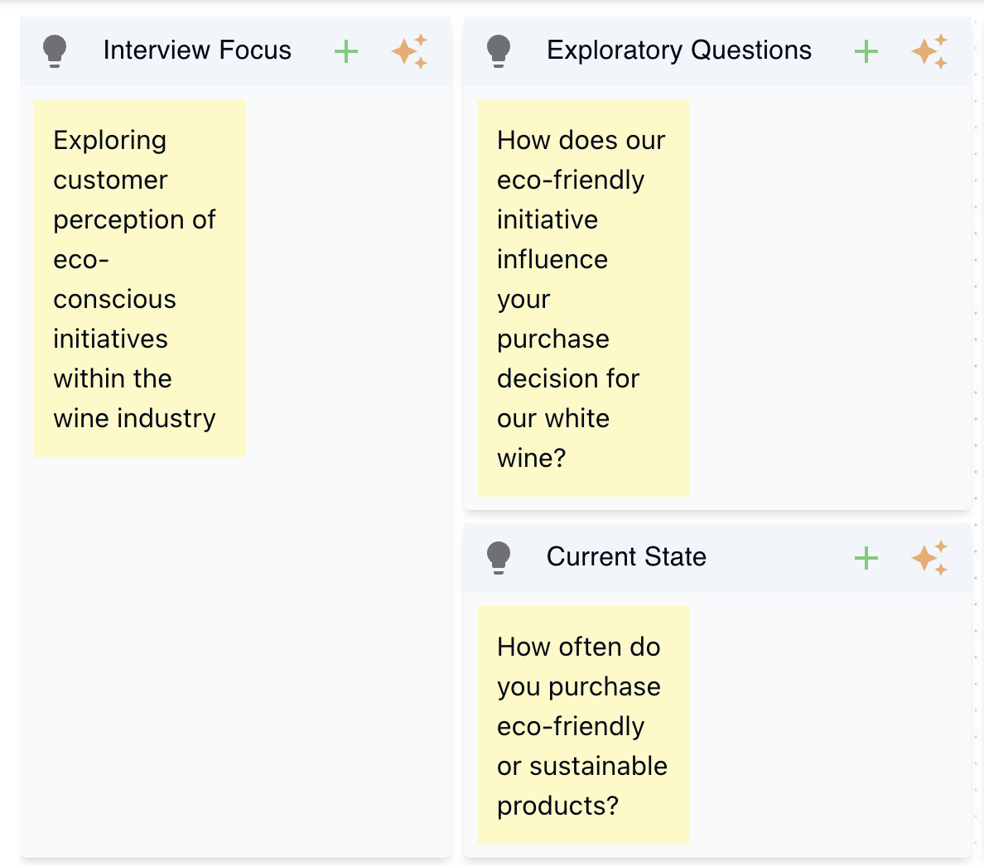Select the Interview Focus column header

(197, 50)
